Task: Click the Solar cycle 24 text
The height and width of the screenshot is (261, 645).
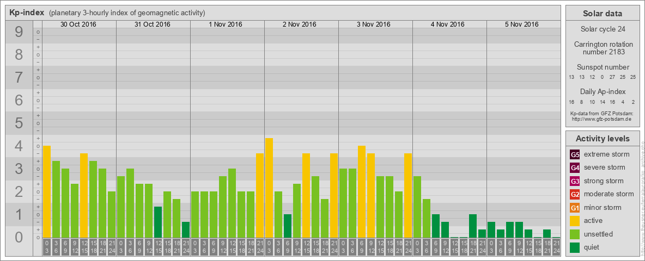Action: (603, 29)
